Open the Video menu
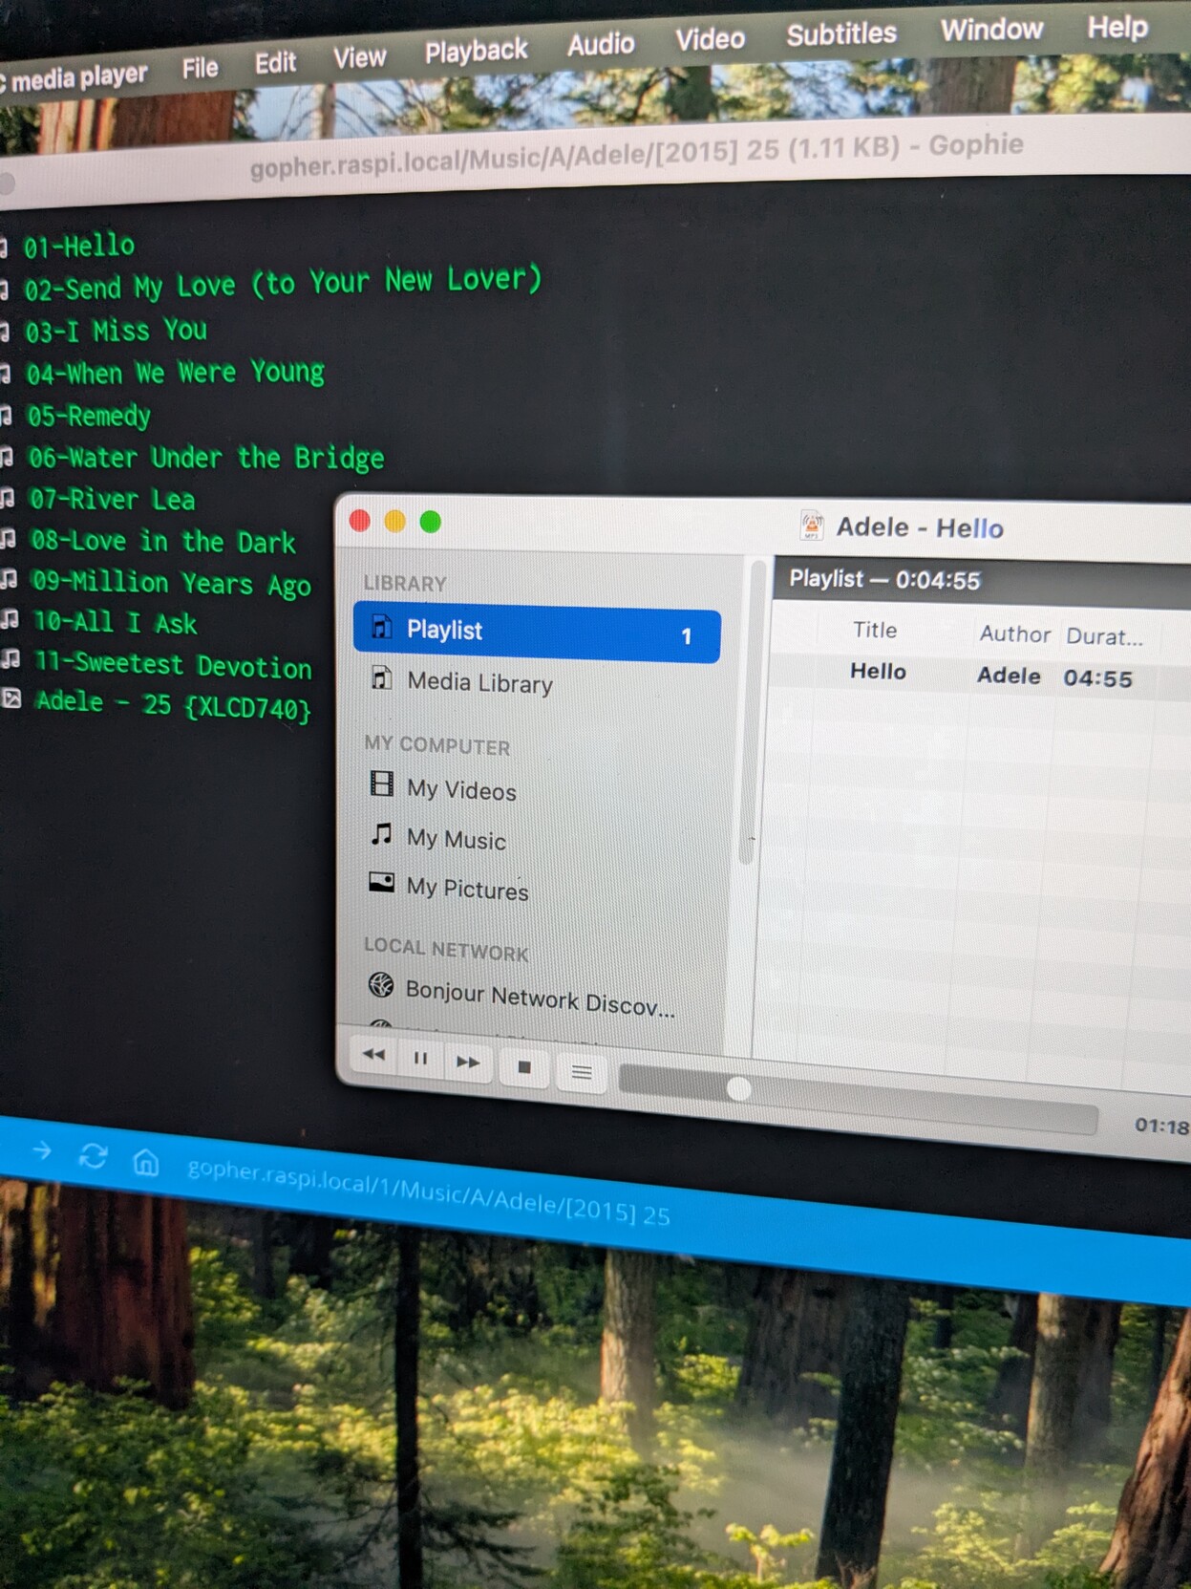The image size is (1191, 1589). tap(710, 39)
